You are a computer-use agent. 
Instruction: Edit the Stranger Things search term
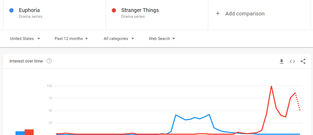tap(140, 10)
